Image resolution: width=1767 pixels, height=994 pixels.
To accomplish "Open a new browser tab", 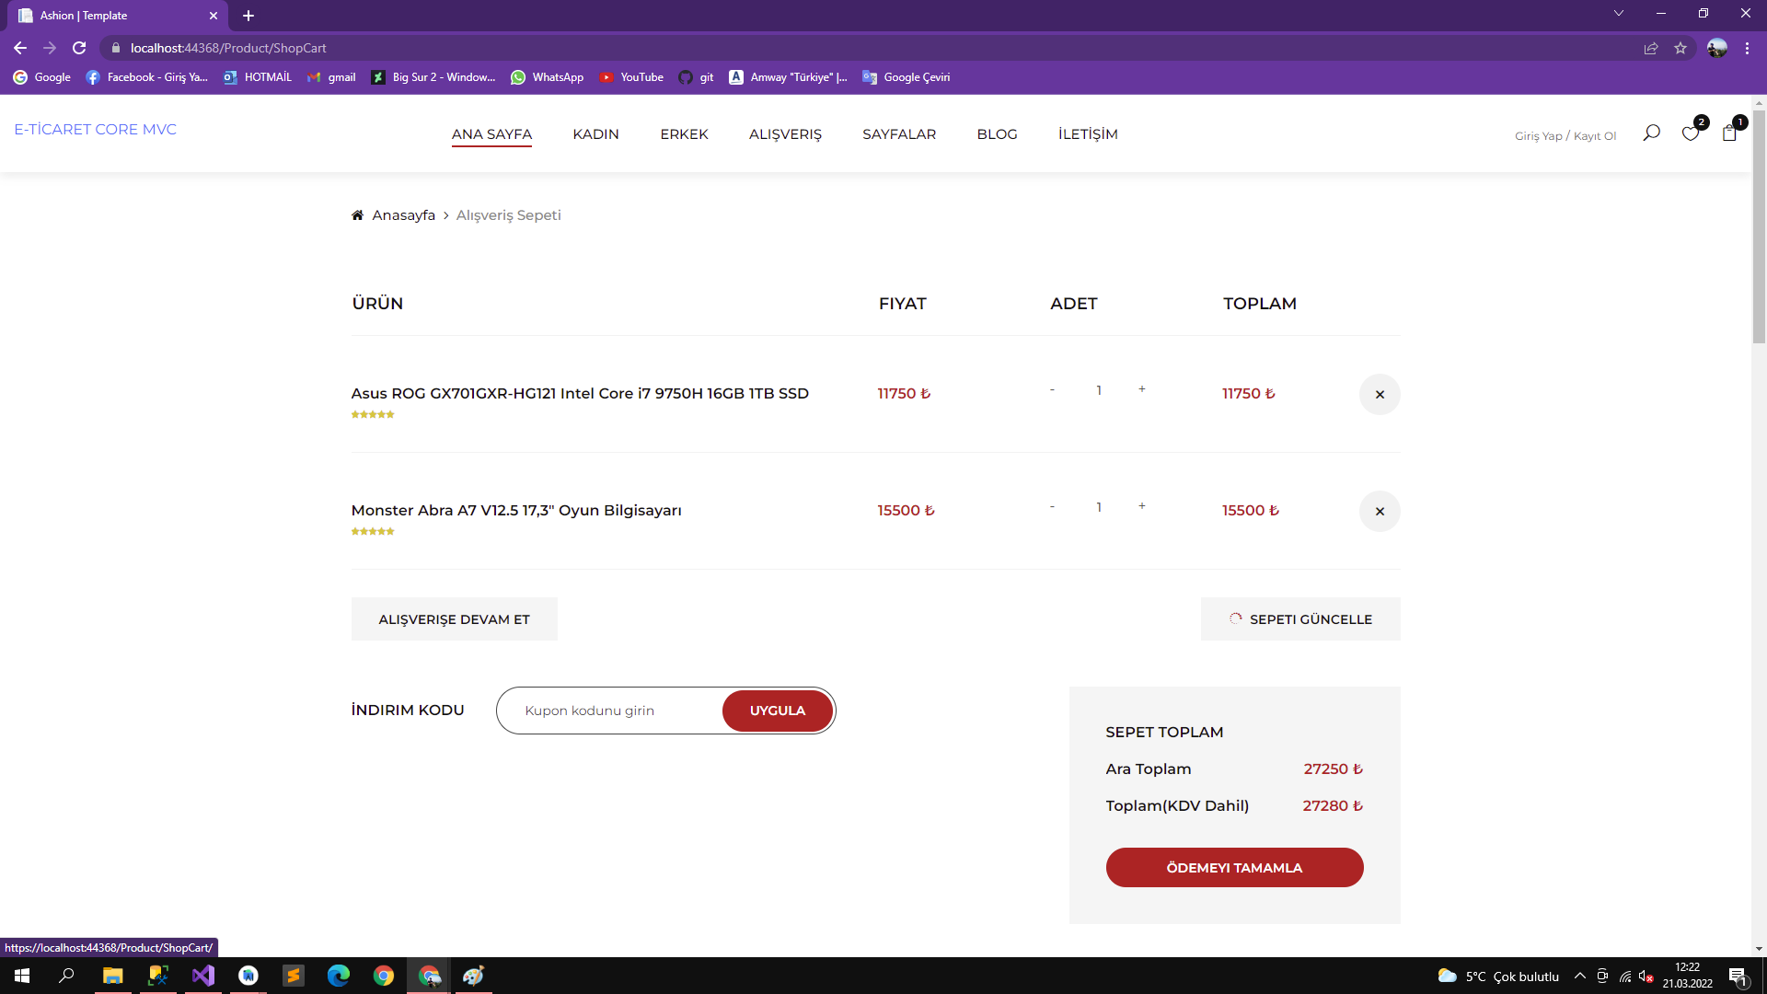I will click(248, 16).
